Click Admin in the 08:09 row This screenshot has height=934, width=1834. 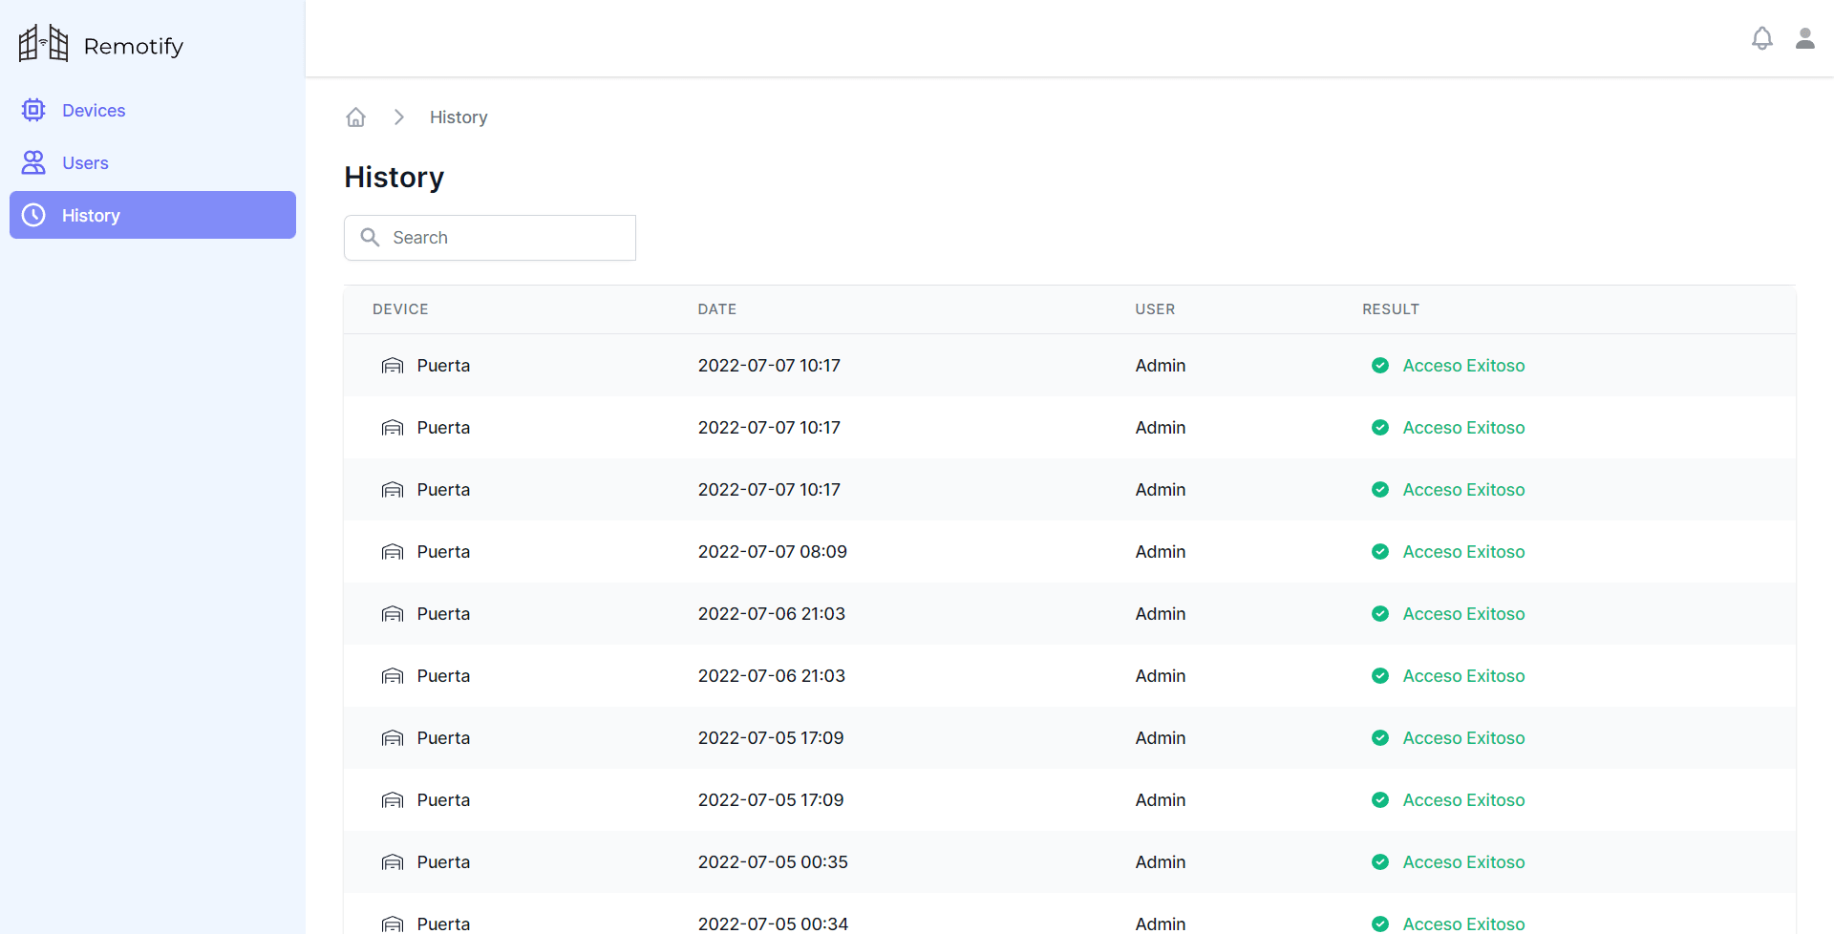(x=1161, y=552)
